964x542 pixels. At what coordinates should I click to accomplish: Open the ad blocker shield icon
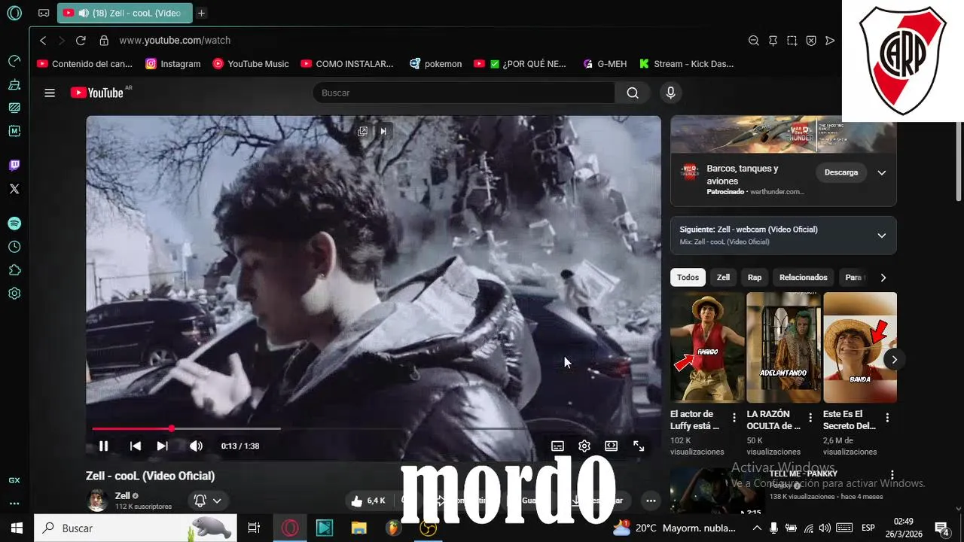click(x=811, y=41)
